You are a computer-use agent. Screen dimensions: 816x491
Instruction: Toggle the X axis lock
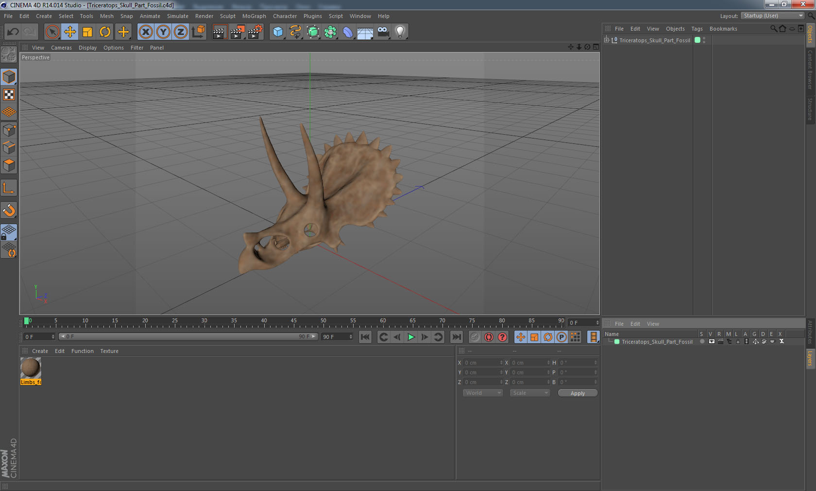pyautogui.click(x=146, y=32)
